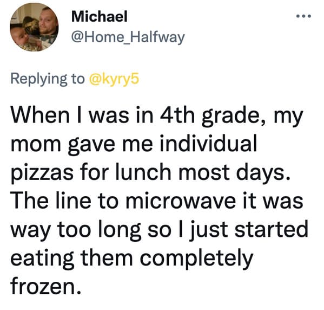The image size is (324, 310).
Task: Click the 'Replying to' label text
Action: [48, 79]
